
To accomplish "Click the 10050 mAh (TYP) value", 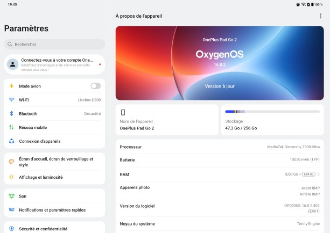I will tap(305, 159).
